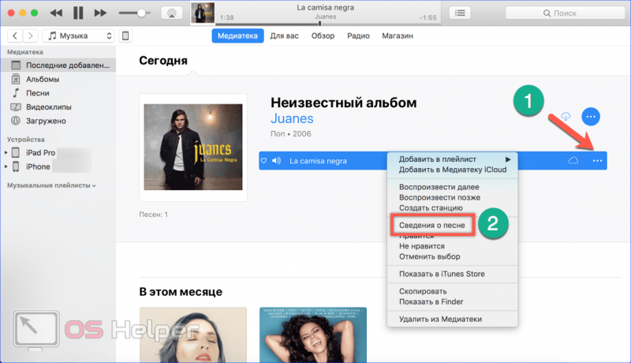This screenshot has height=363, width=631.
Task: Toggle the heart love icon on La camisa negra
Action: point(263,161)
